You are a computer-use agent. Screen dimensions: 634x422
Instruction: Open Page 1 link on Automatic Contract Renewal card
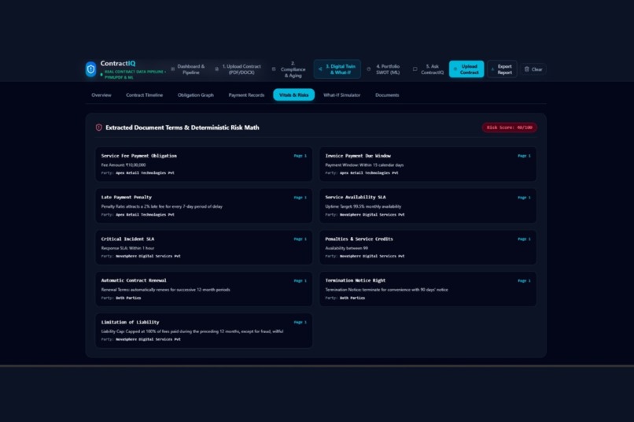pos(300,281)
